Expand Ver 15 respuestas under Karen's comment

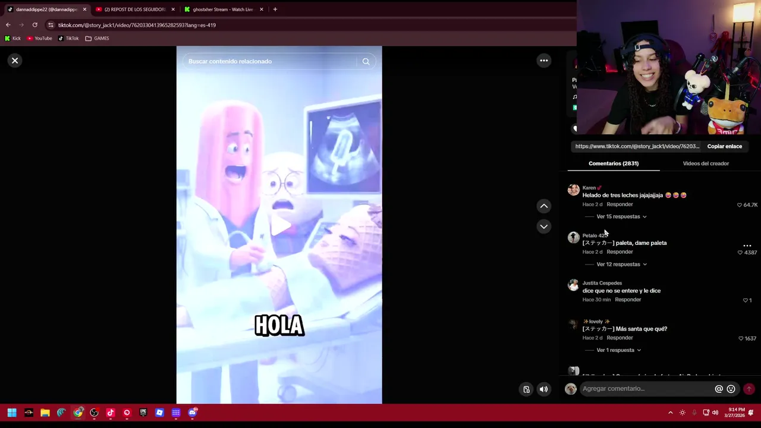pyautogui.click(x=621, y=216)
